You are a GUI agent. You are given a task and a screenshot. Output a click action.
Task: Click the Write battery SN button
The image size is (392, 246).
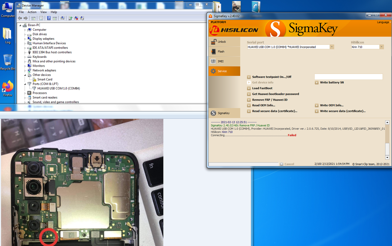pyautogui.click(x=329, y=83)
